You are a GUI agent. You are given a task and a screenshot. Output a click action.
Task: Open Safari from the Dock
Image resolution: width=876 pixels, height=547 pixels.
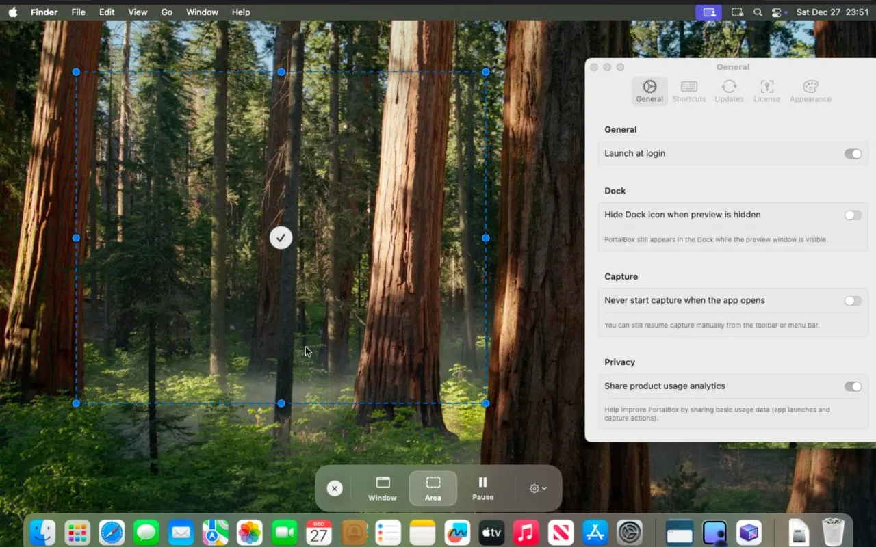point(112,532)
